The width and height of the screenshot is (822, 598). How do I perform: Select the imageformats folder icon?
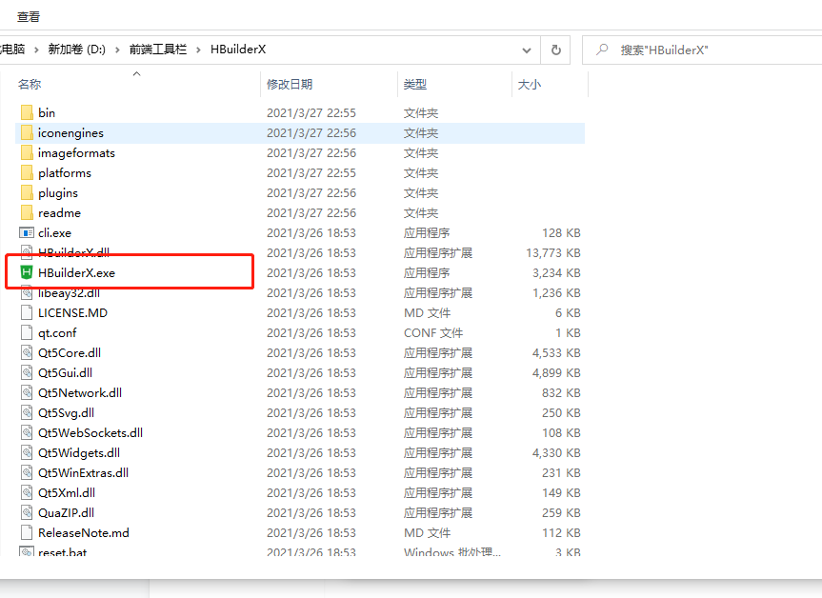(x=27, y=152)
